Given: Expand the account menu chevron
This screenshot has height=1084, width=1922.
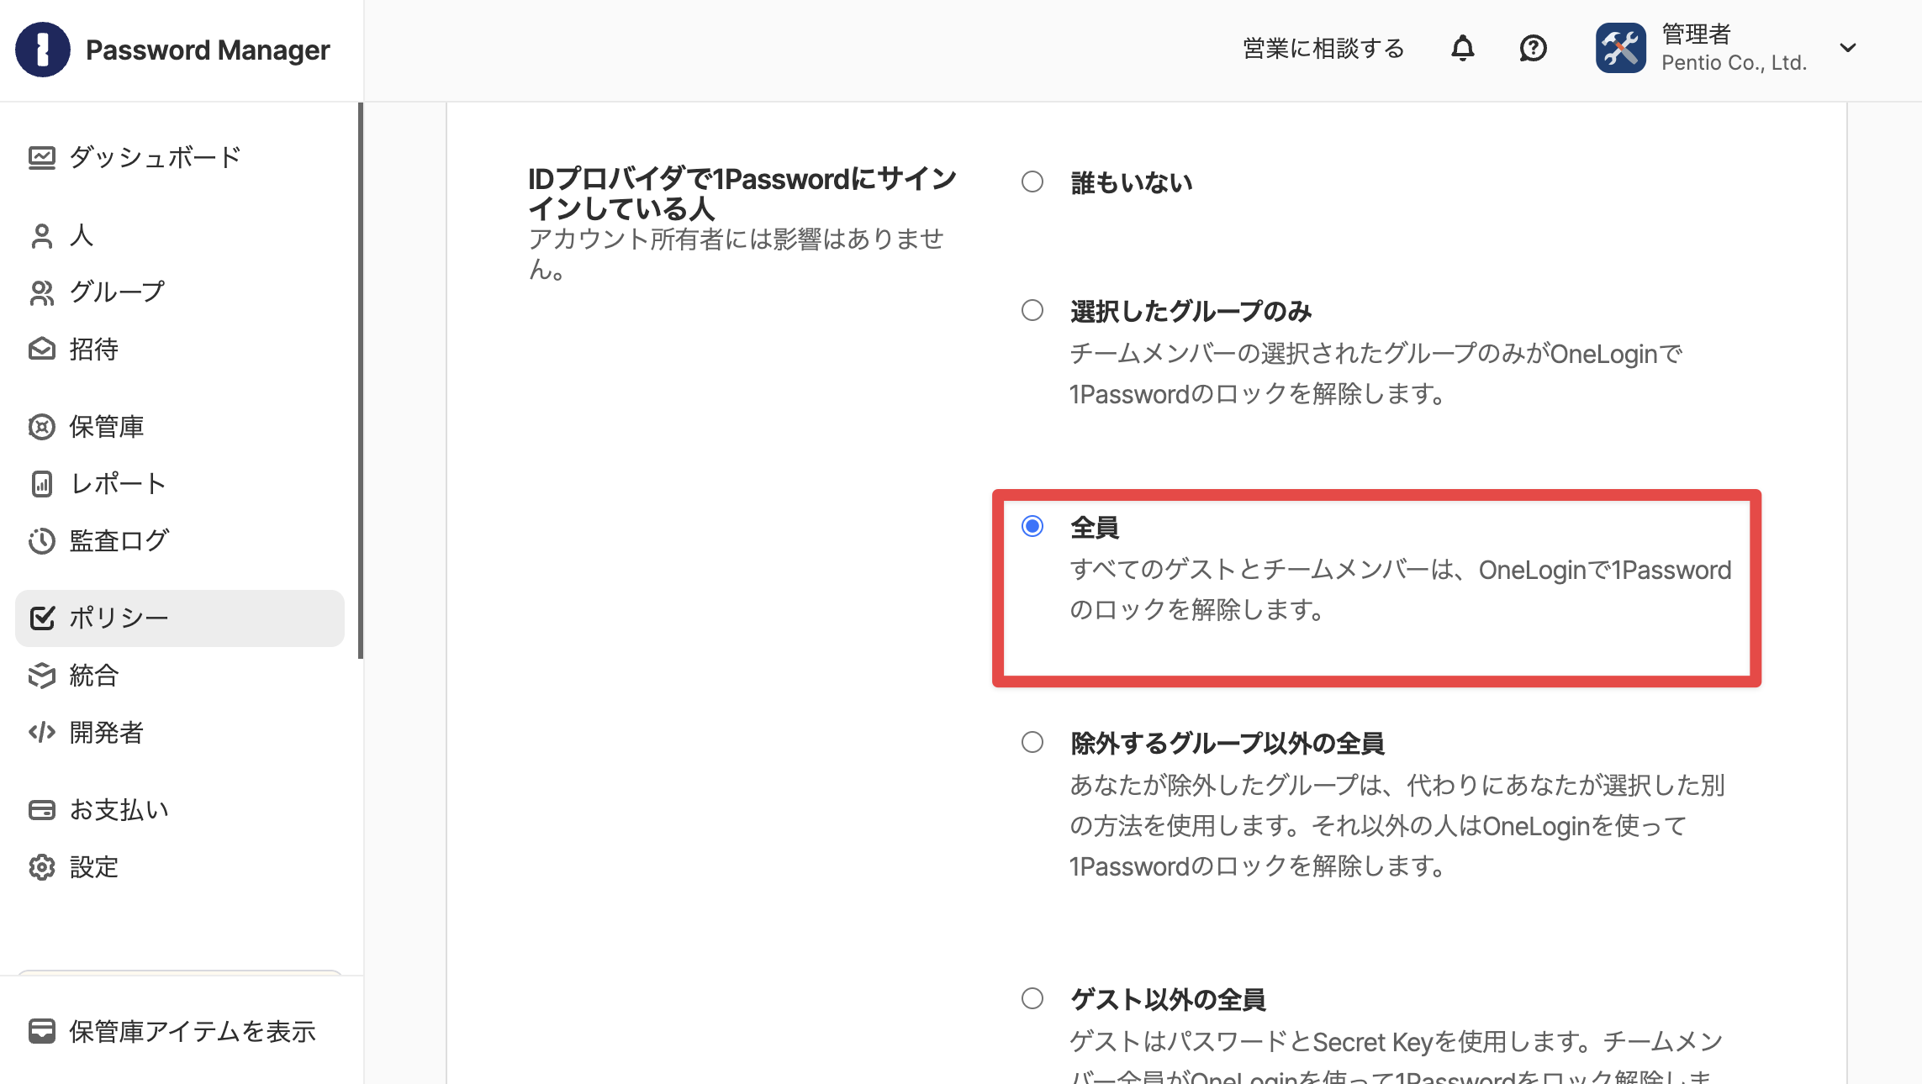Looking at the screenshot, I should pyautogui.click(x=1848, y=48).
